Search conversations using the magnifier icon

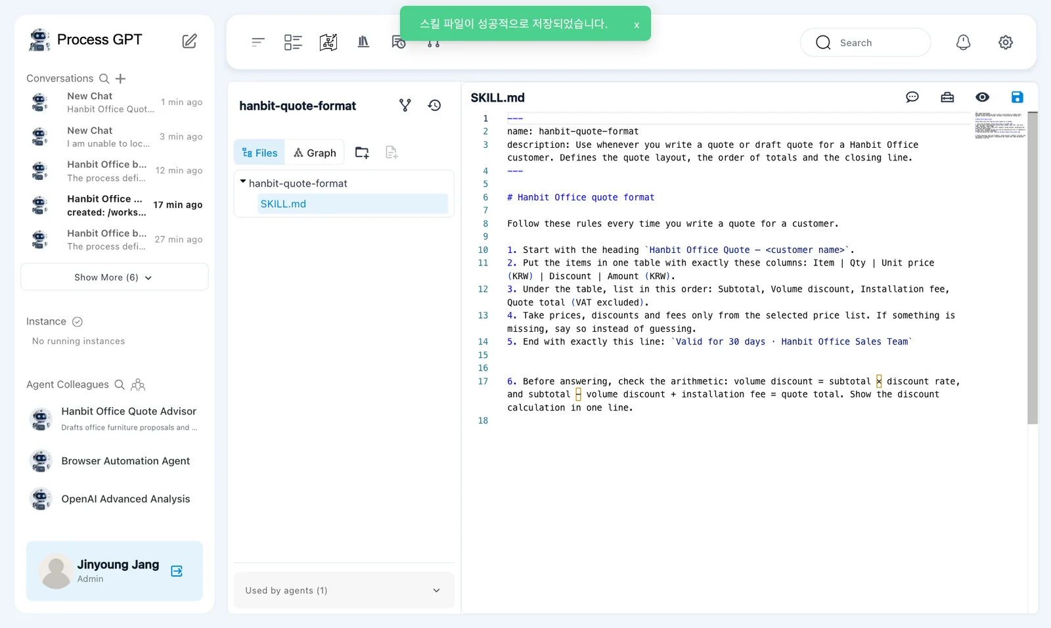pos(104,79)
